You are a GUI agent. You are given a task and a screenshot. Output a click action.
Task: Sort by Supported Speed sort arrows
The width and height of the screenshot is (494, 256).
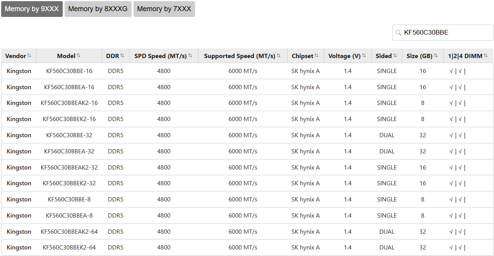pyautogui.click(x=279, y=56)
